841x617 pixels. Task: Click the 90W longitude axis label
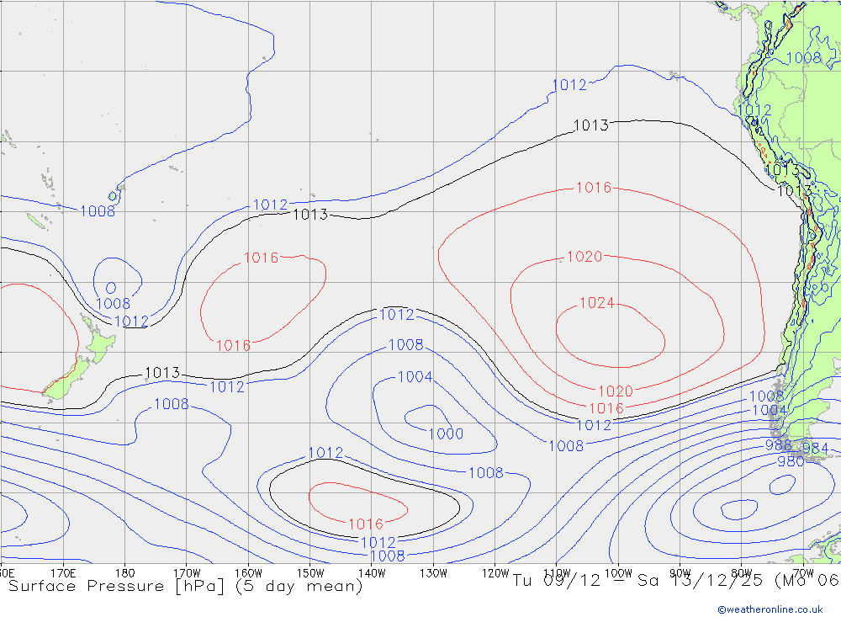(x=680, y=573)
